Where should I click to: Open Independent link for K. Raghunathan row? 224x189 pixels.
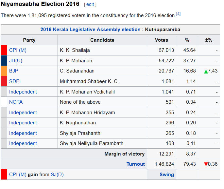(23, 123)
